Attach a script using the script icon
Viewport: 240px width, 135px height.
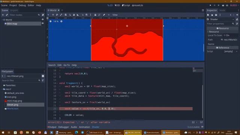[43, 15]
